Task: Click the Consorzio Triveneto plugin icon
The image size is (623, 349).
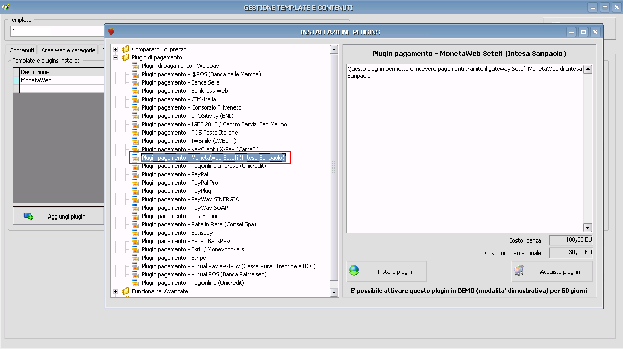Action: (x=135, y=107)
